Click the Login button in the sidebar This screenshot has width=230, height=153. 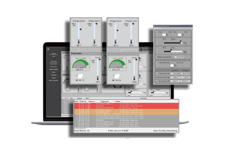pos(53,57)
